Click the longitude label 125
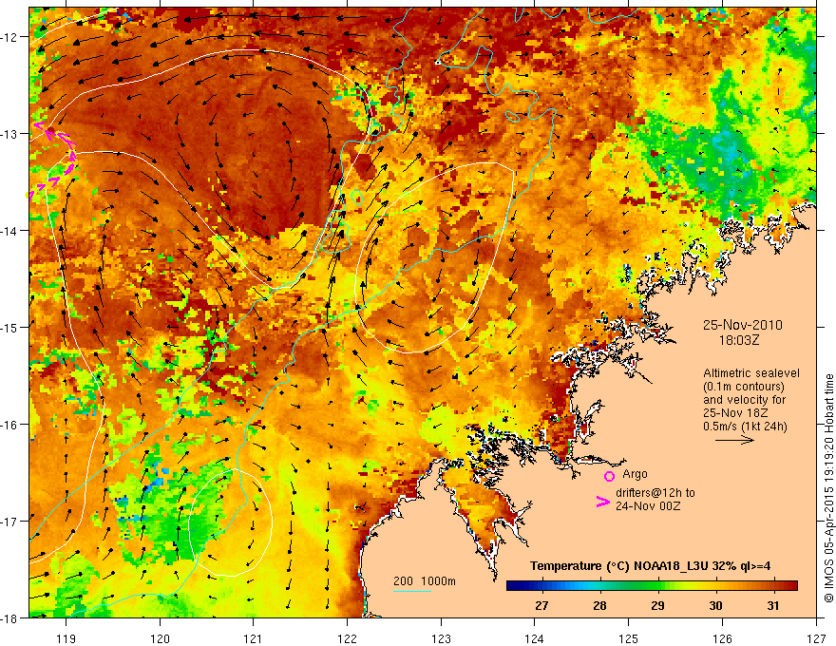836x646 pixels. tap(629, 638)
